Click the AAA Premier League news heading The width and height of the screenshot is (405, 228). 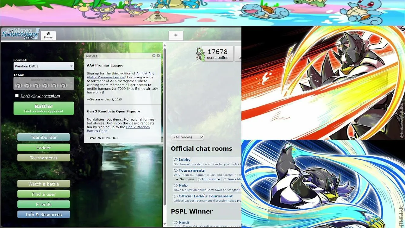(105, 65)
